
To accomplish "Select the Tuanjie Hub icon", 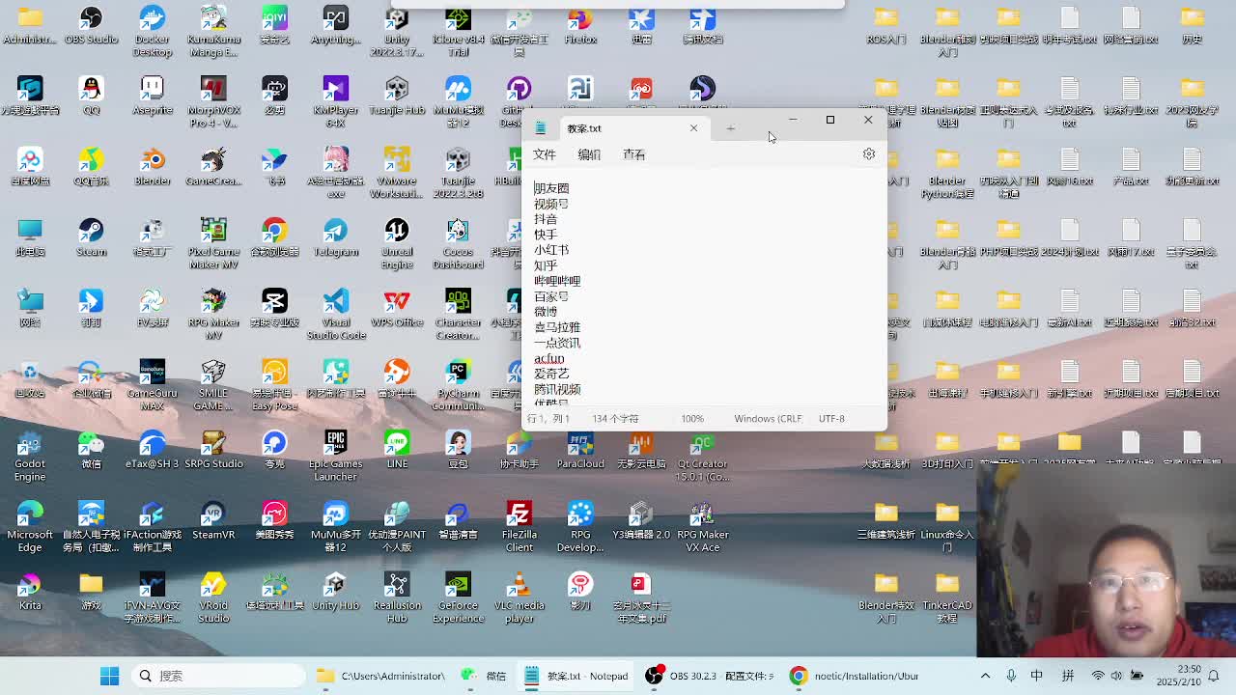I will [x=397, y=97].
